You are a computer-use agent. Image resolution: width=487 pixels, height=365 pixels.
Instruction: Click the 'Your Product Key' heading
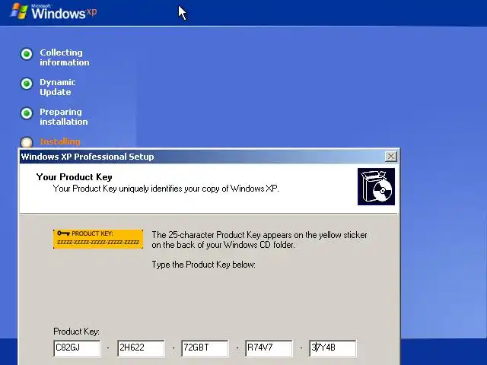(75, 177)
